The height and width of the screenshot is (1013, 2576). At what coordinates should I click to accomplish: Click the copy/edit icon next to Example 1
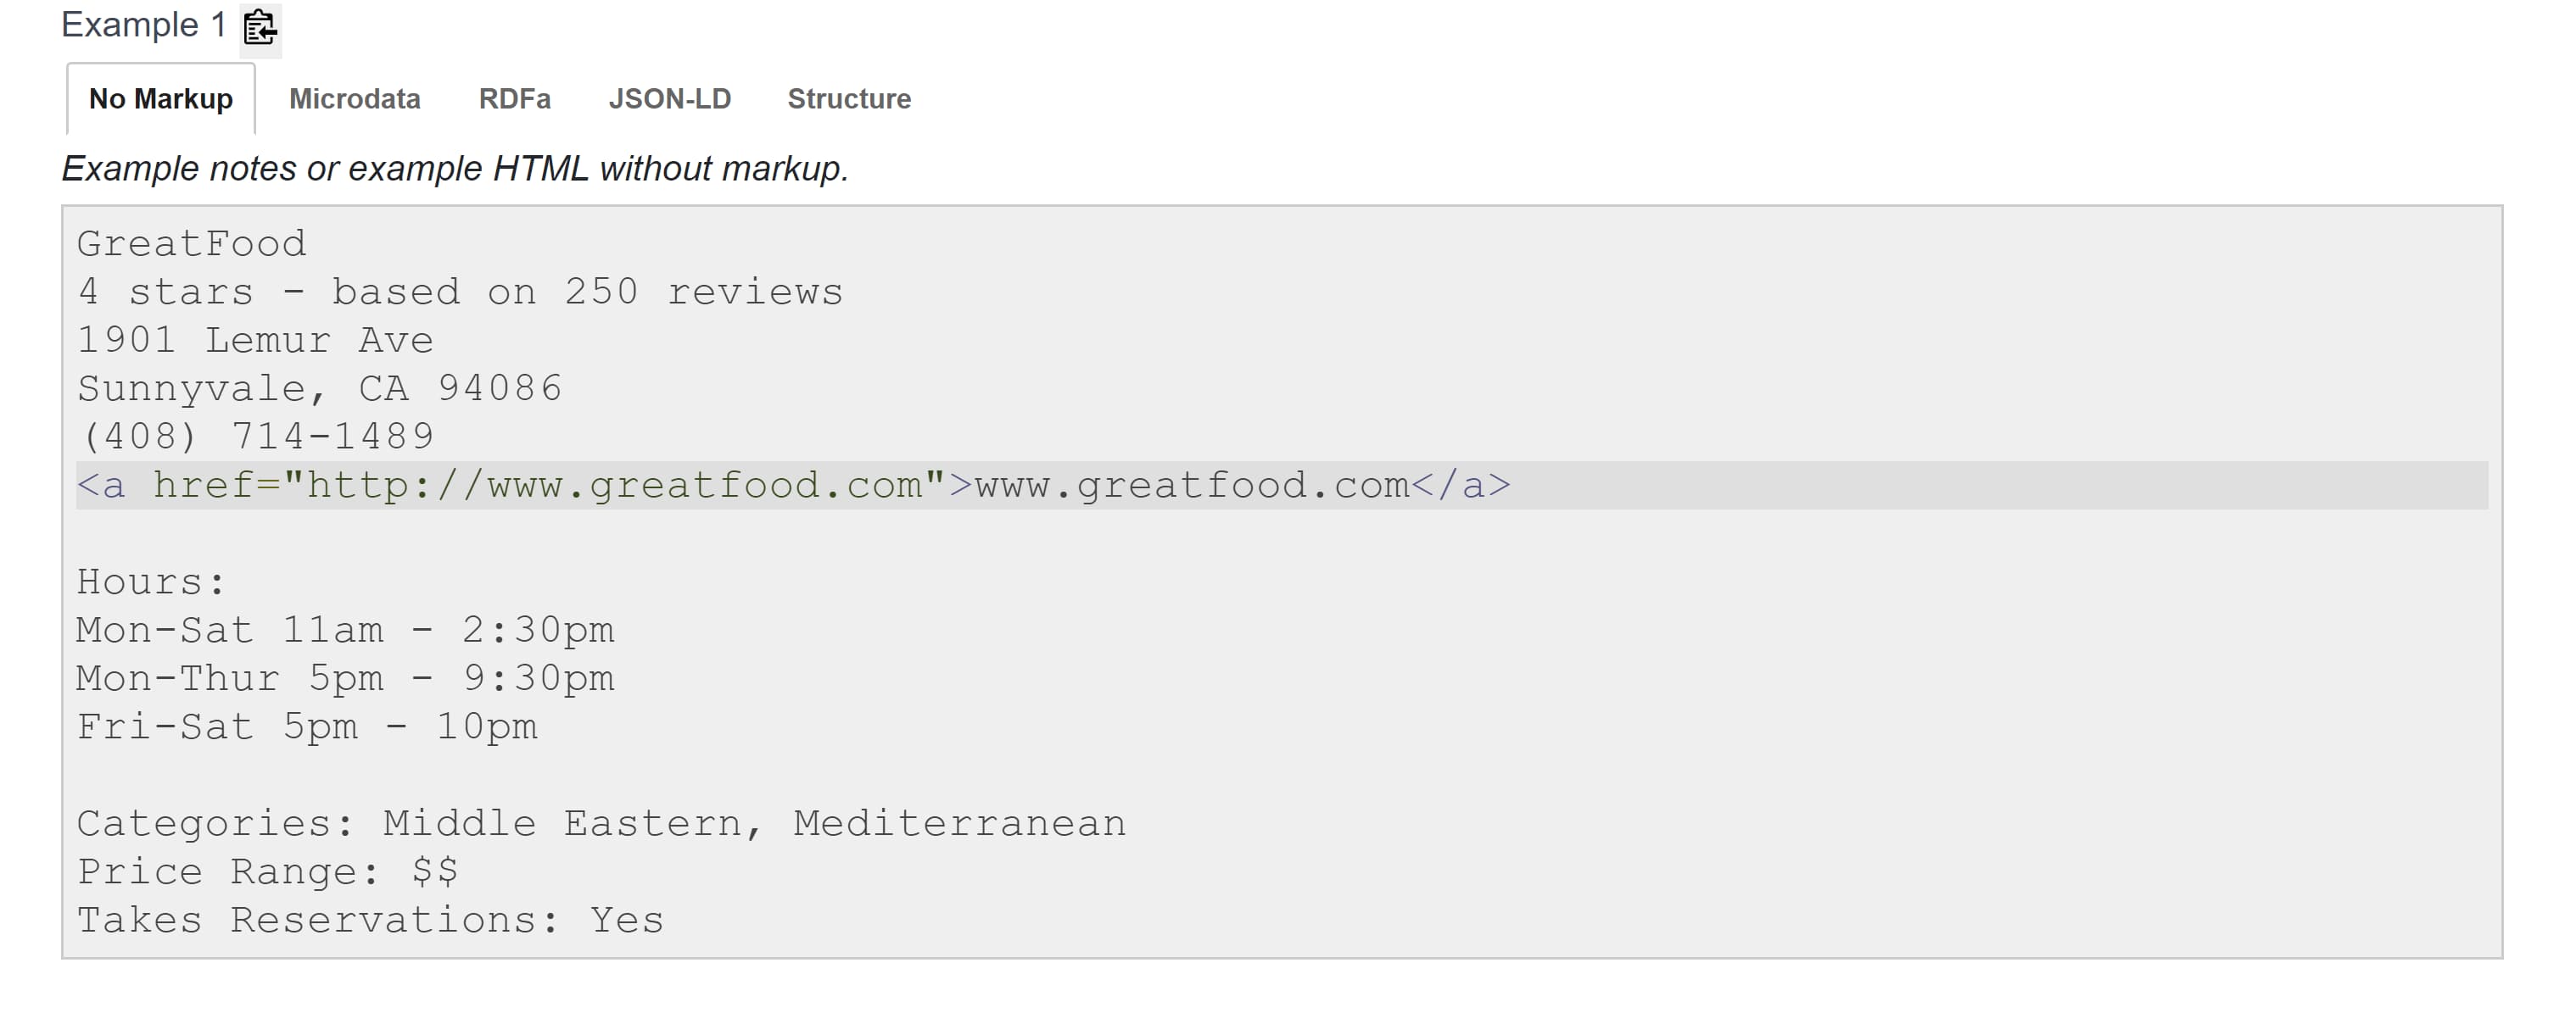click(x=258, y=25)
